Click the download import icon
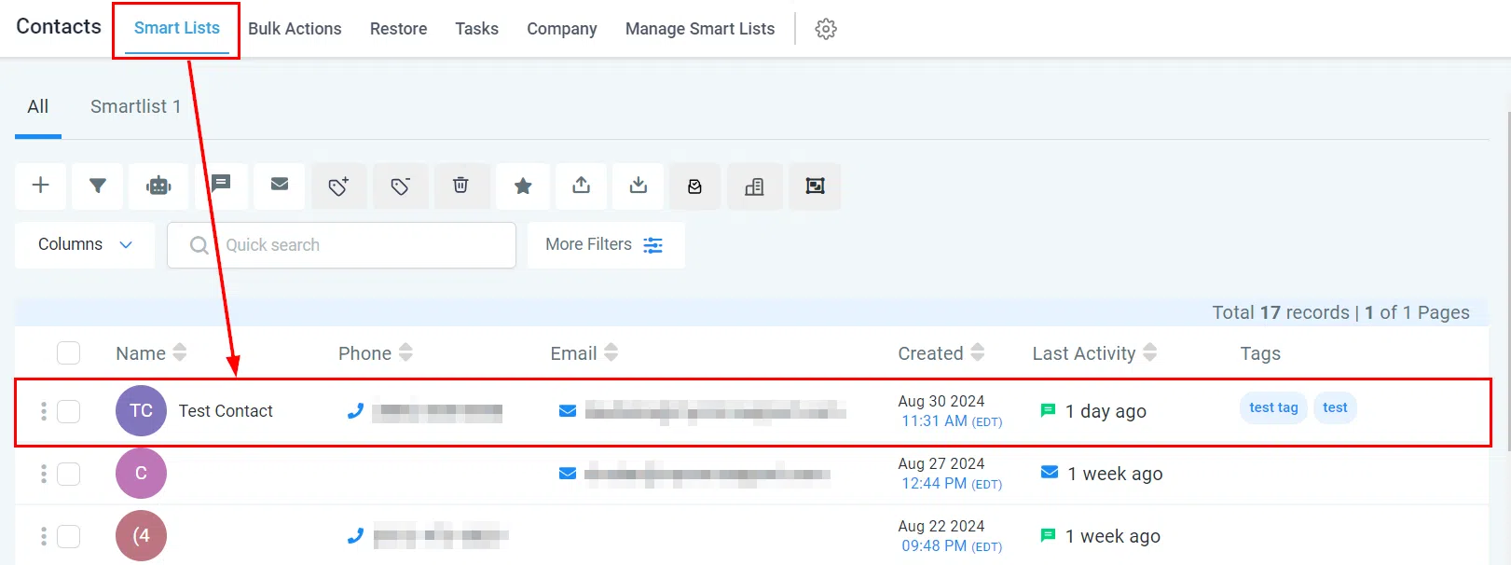The width and height of the screenshot is (1511, 565). pyautogui.click(x=639, y=185)
